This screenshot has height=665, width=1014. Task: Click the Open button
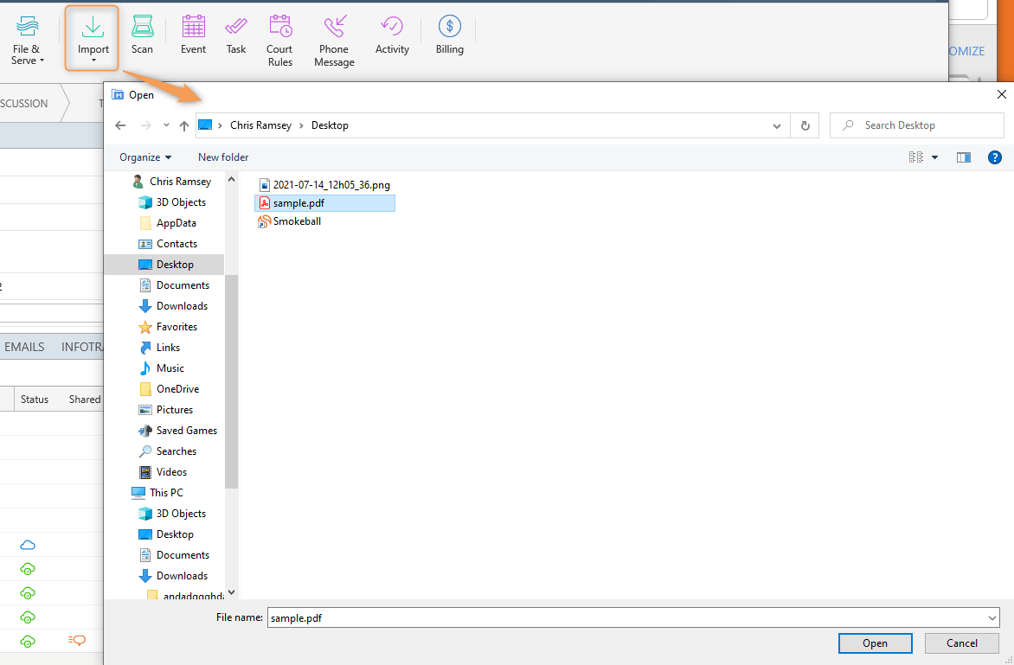875,643
